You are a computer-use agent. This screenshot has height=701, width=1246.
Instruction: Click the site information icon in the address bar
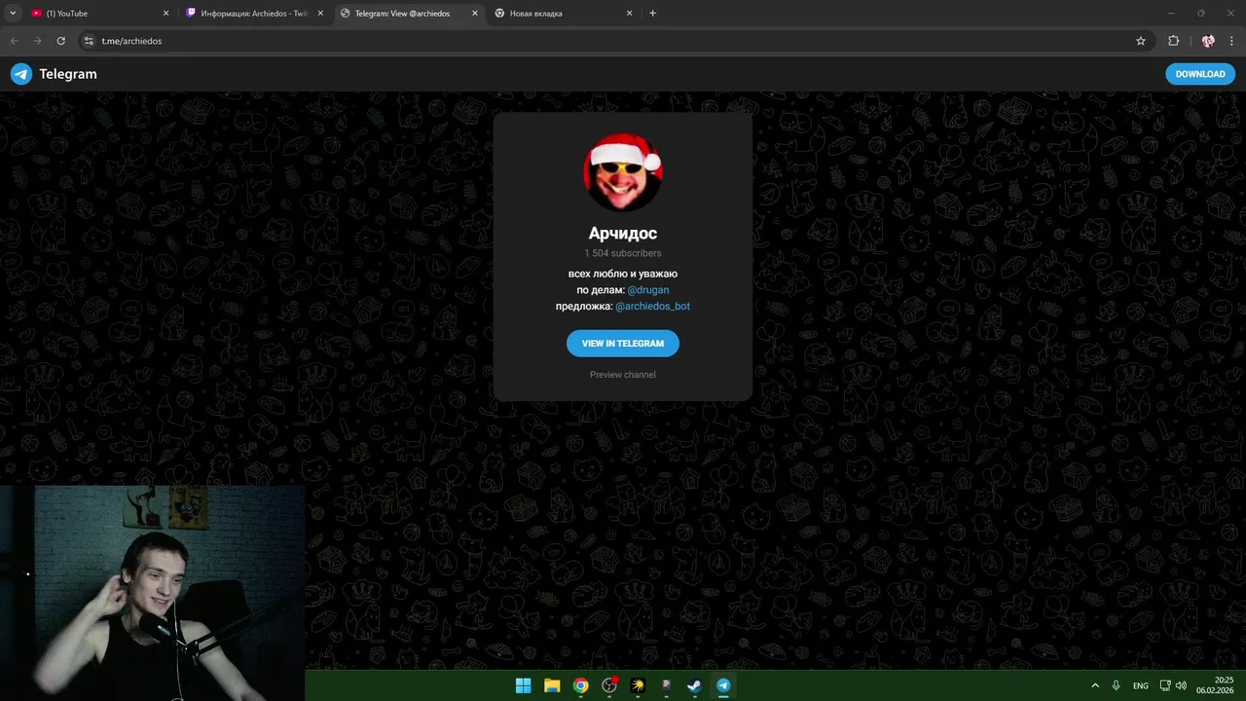(89, 41)
